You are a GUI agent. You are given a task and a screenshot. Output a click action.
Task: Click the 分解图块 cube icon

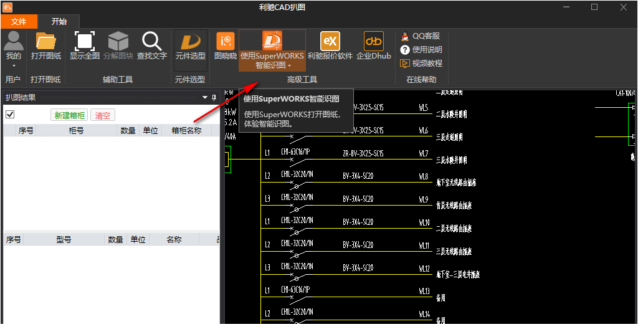[x=118, y=40]
